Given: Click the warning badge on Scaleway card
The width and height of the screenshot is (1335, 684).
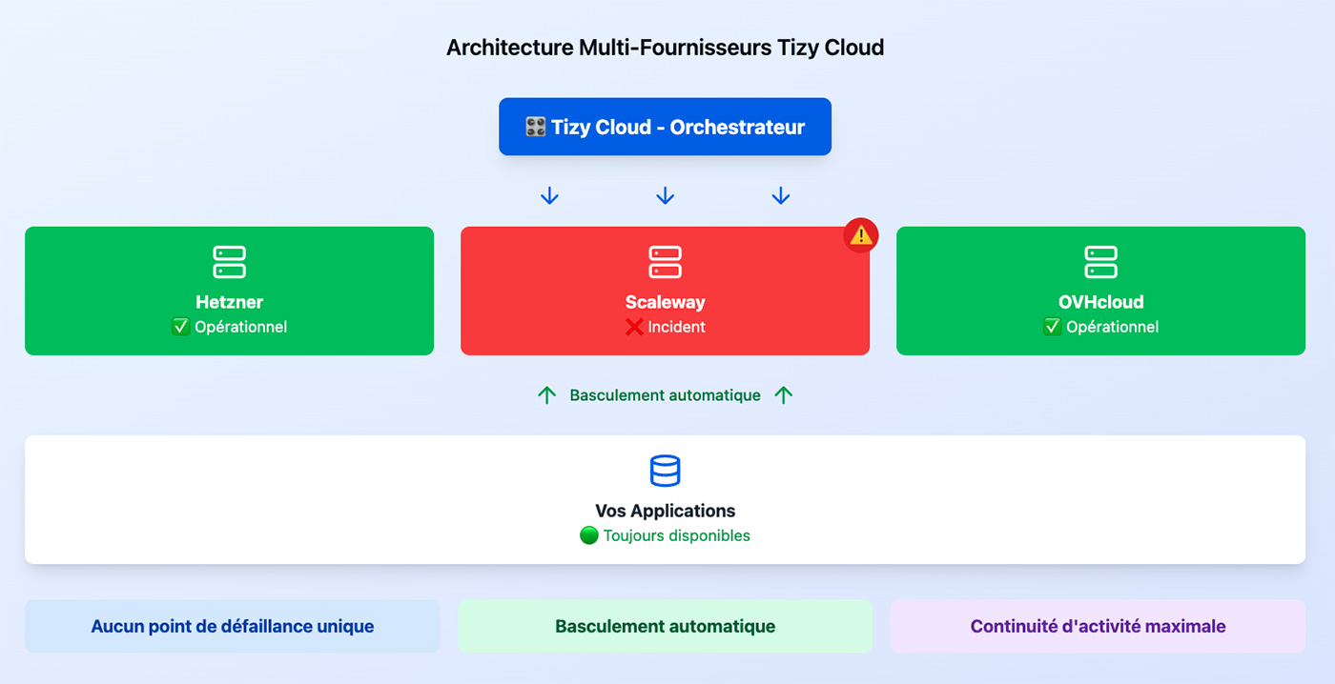Looking at the screenshot, I should click(860, 235).
